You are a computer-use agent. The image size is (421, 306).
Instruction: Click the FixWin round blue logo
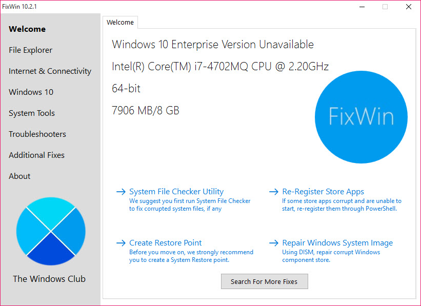click(x=361, y=117)
